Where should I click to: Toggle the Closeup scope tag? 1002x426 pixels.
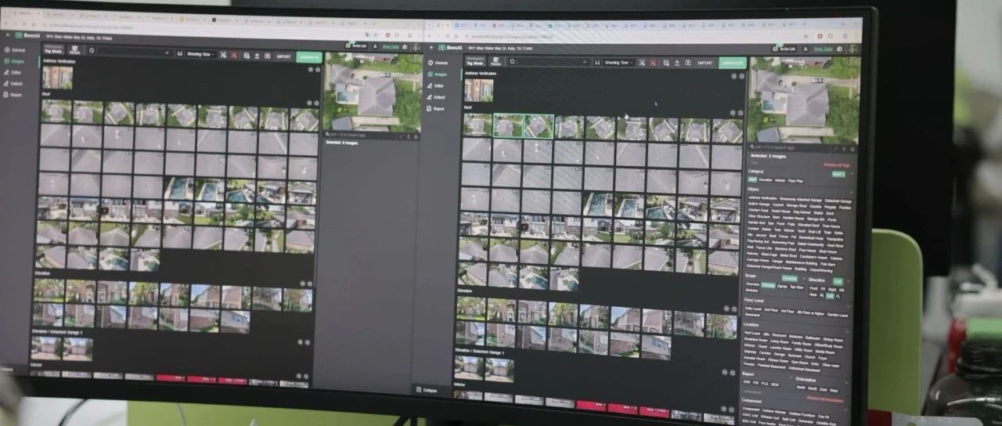(x=768, y=286)
